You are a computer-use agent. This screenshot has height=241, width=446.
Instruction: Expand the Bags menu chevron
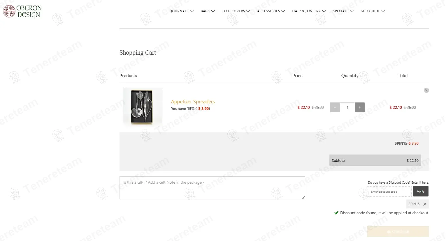click(x=213, y=11)
